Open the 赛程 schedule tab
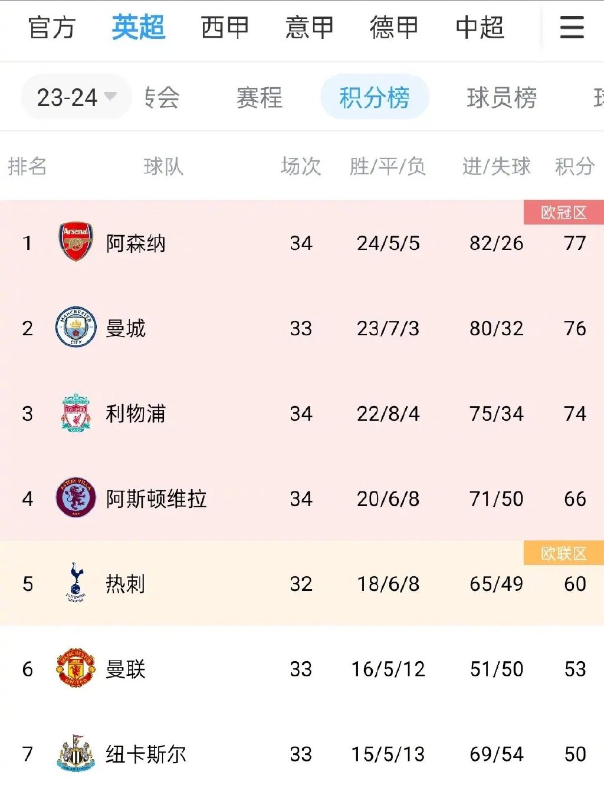Screen dimensions: 604x789 (258, 100)
